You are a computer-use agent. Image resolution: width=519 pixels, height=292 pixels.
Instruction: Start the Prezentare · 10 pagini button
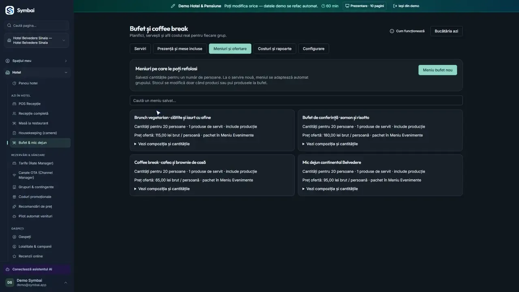(x=365, y=6)
